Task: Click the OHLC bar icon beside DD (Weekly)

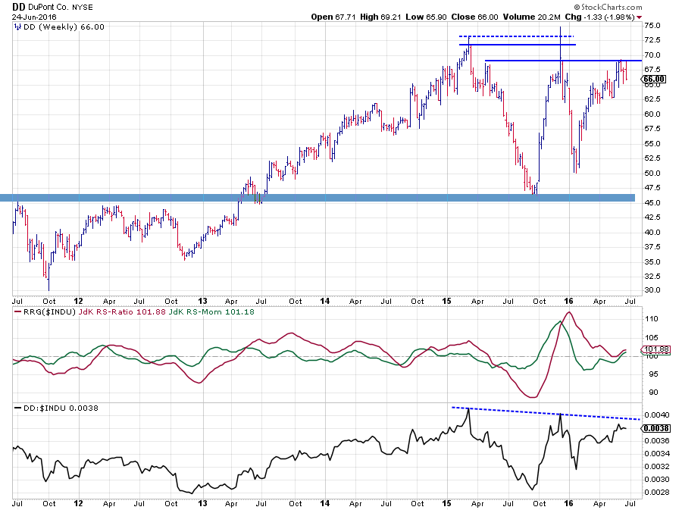Action: point(18,27)
